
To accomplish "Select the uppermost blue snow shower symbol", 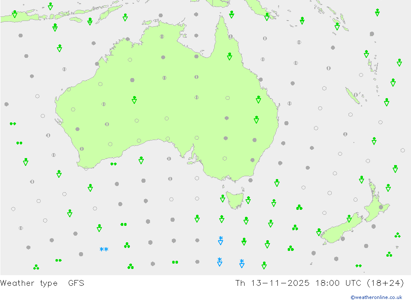I will pos(221,240).
